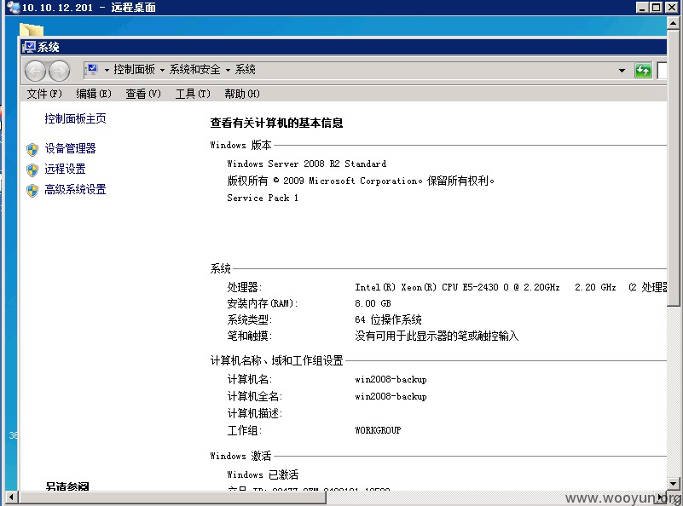Click the text Windows Server 2008 R2 Standard

pos(307,164)
